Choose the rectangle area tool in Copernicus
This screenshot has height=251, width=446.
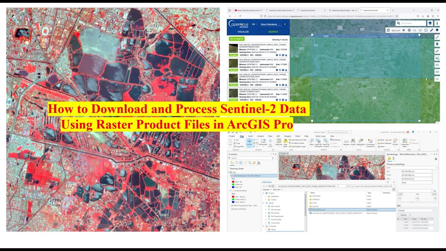[426, 30]
